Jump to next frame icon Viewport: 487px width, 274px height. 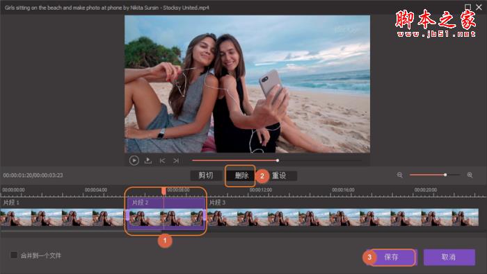(x=176, y=160)
